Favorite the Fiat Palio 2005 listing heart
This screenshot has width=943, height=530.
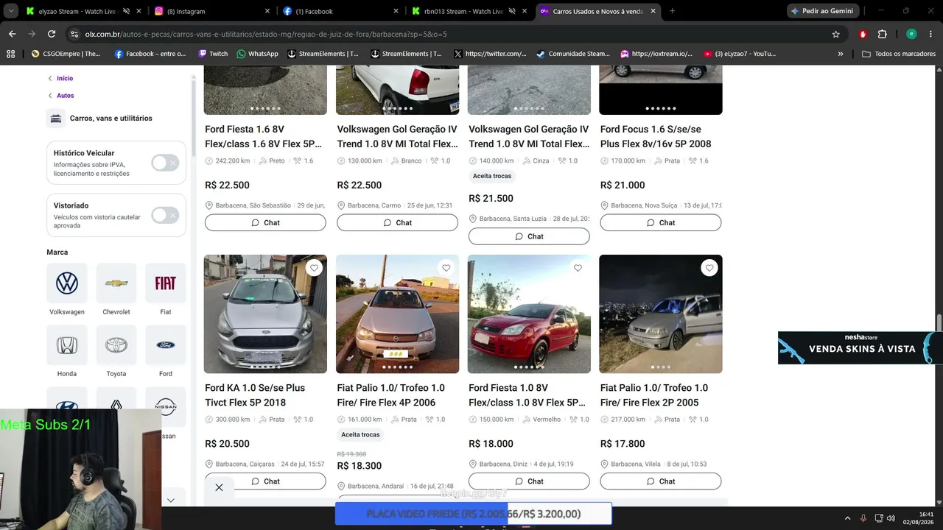pyautogui.click(x=709, y=268)
